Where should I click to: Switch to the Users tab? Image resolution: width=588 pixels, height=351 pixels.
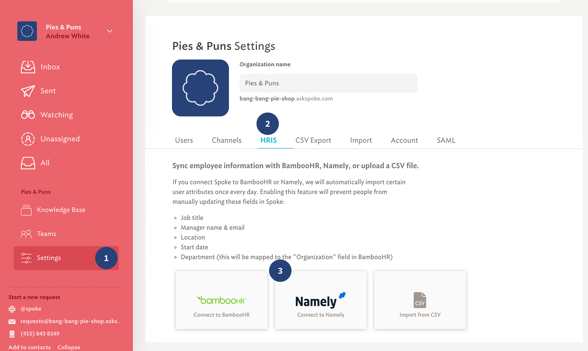pyautogui.click(x=184, y=140)
